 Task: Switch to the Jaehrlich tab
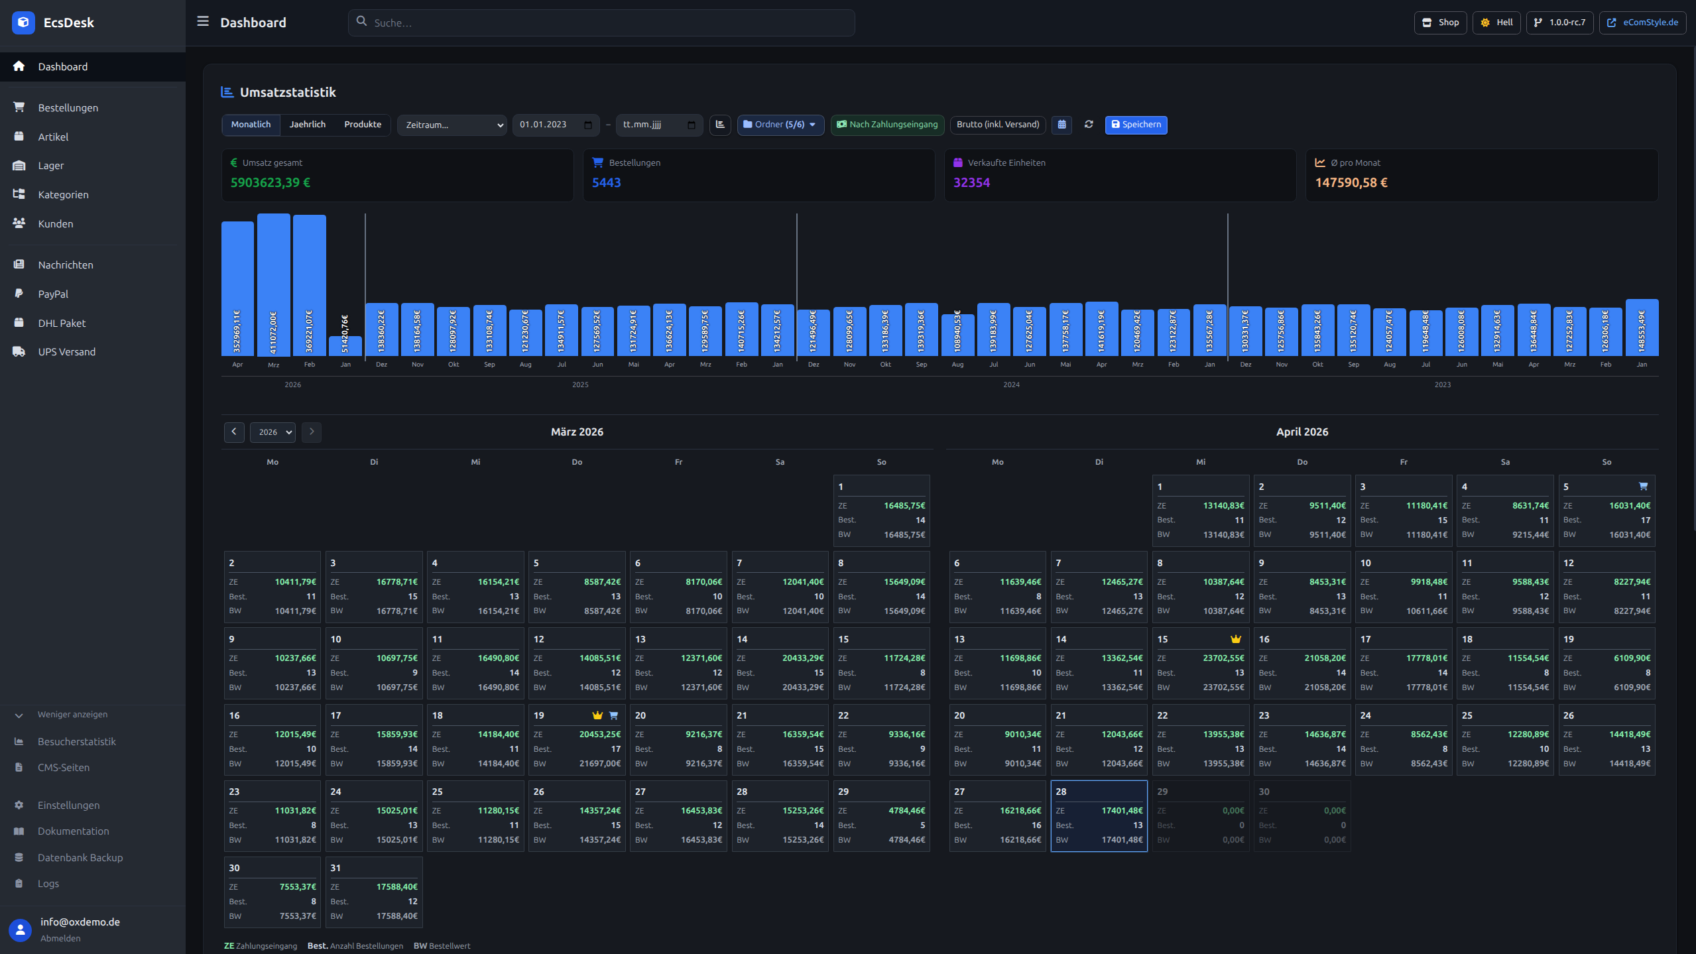tap(307, 125)
